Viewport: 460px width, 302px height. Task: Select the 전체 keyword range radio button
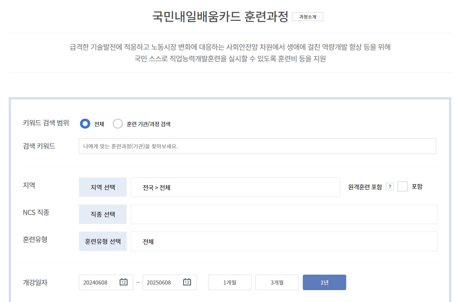point(85,124)
